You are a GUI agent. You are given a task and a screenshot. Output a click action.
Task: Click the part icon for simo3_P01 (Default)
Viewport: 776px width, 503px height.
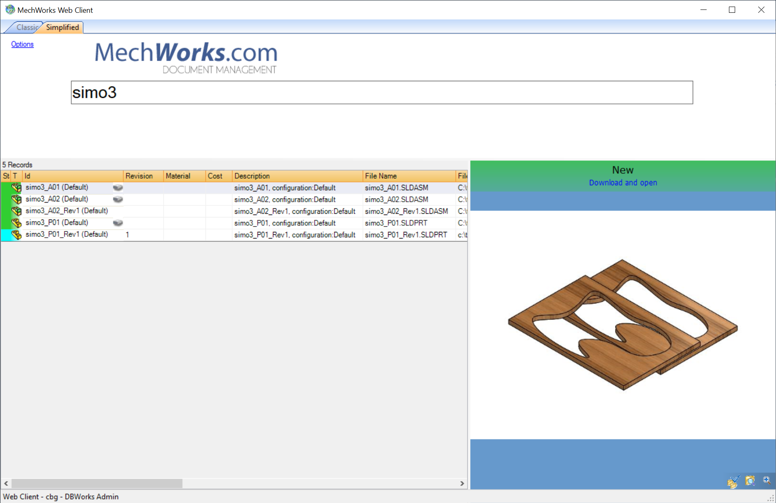[x=17, y=223]
